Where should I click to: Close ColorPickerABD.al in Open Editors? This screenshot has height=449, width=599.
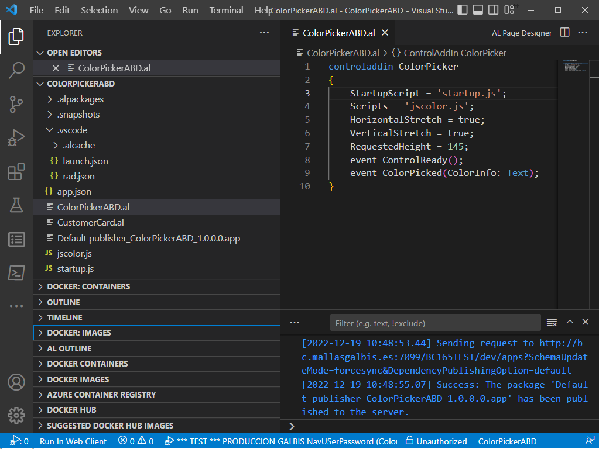coord(56,68)
